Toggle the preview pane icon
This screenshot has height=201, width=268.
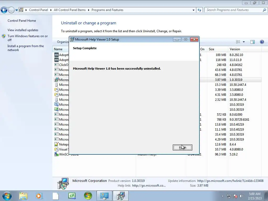pos(253,42)
